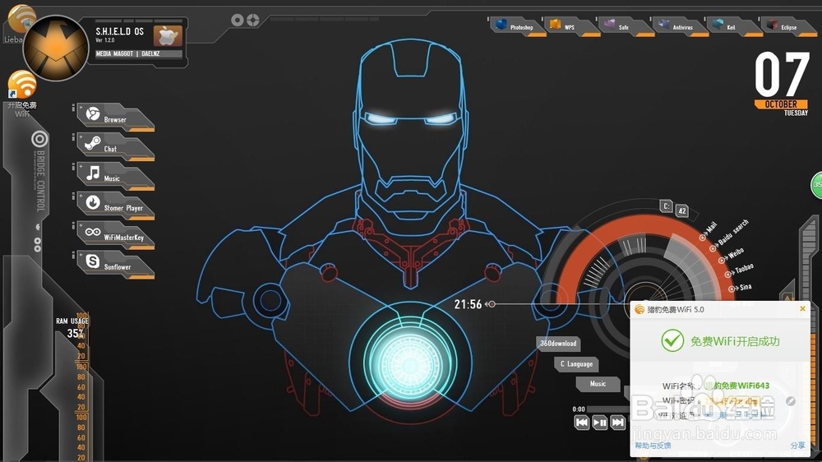Click the 分享 share link in WiFi popup
This screenshot has width=822, height=462.
click(797, 446)
